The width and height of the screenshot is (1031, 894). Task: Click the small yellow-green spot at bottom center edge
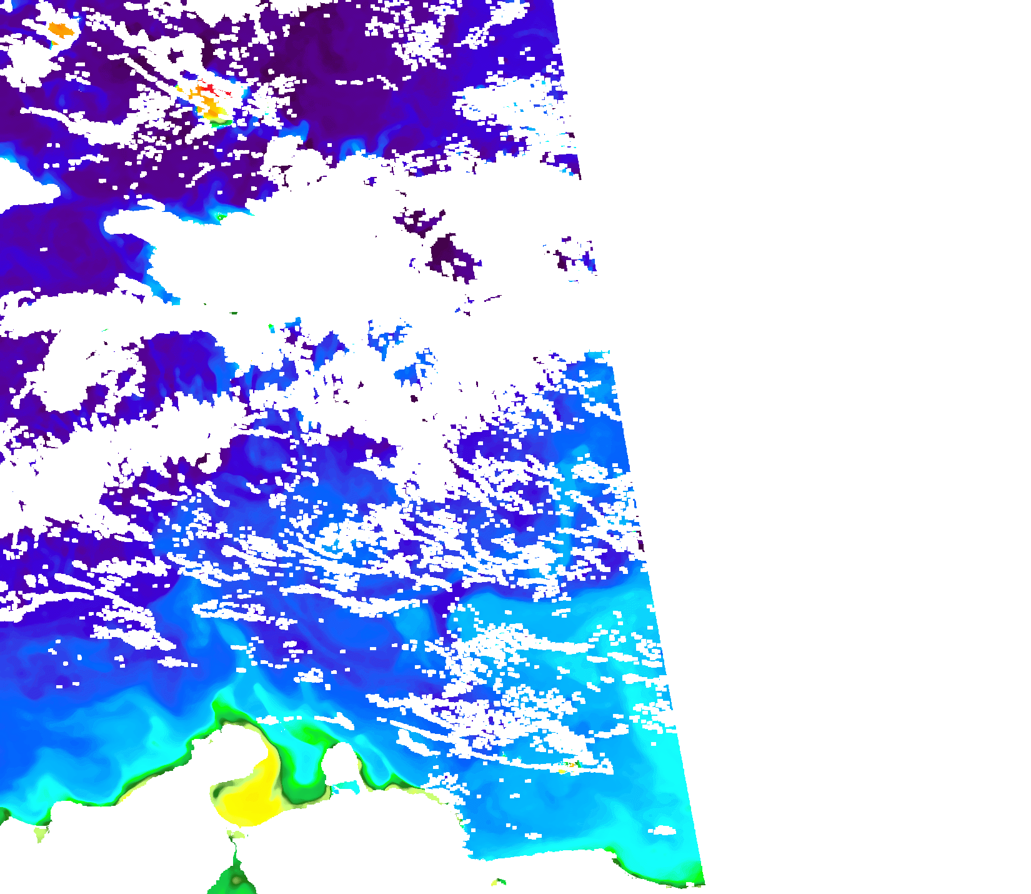click(x=498, y=882)
